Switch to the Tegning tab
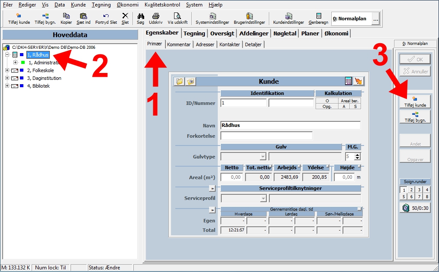The height and width of the screenshot is (272, 439). pyautogui.click(x=194, y=34)
